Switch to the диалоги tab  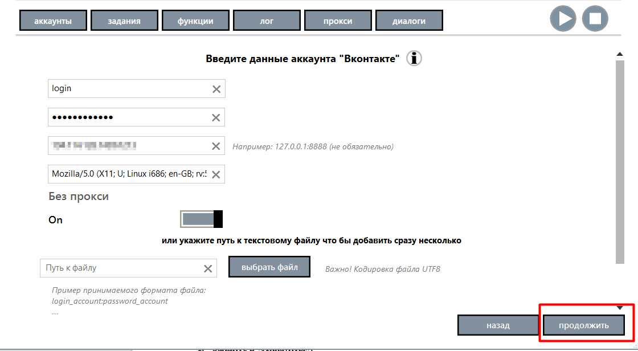pyautogui.click(x=409, y=21)
